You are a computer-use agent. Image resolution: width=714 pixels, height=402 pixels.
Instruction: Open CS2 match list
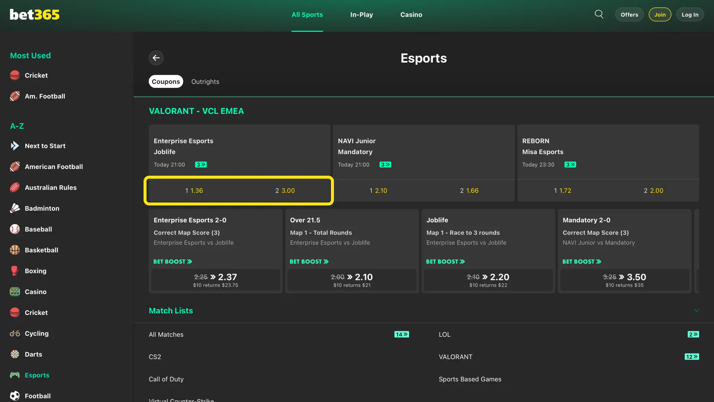pyautogui.click(x=155, y=357)
